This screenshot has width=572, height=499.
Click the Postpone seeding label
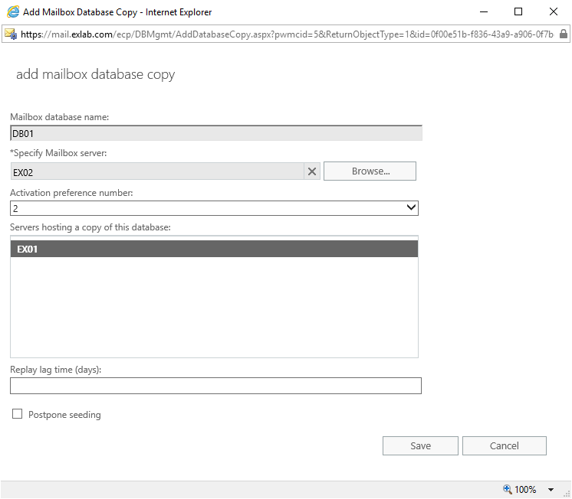point(64,415)
